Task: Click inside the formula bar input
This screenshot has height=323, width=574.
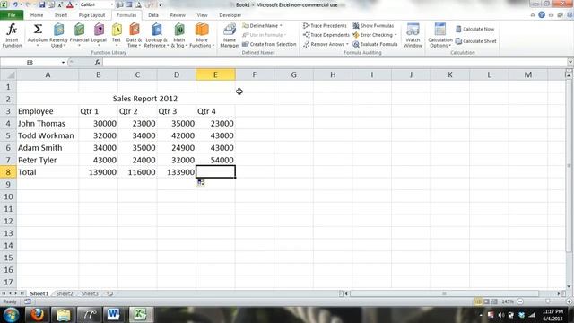Action: 335,62
